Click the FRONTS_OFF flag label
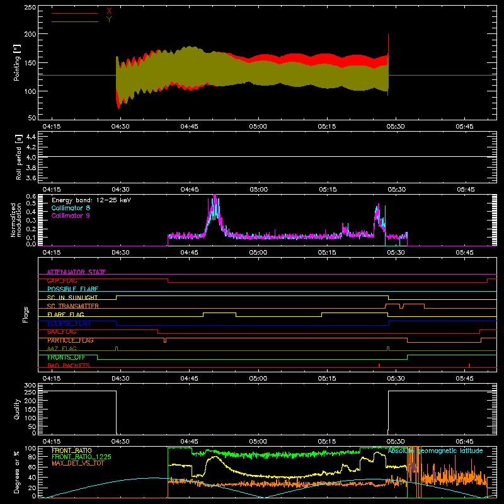504x504 pixels. pos(66,357)
